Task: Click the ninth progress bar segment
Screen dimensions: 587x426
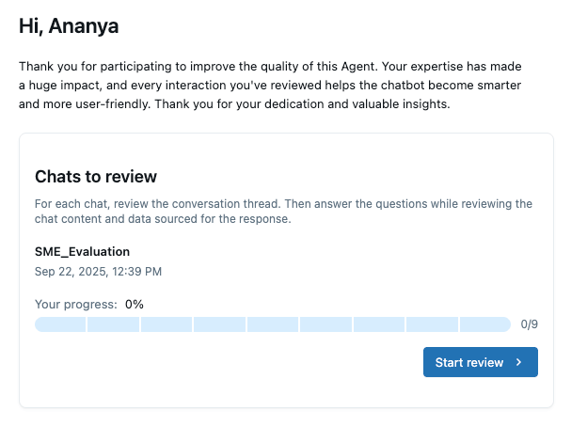Action: (x=485, y=324)
